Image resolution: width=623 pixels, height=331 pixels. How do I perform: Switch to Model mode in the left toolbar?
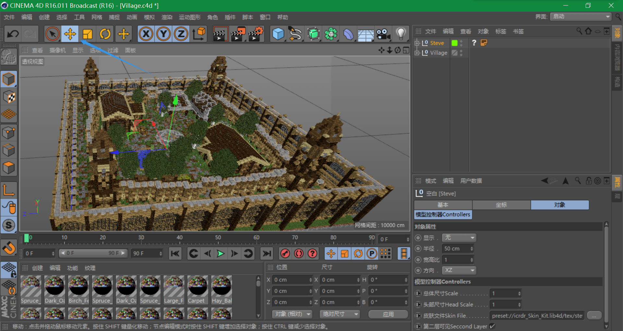tap(9, 79)
